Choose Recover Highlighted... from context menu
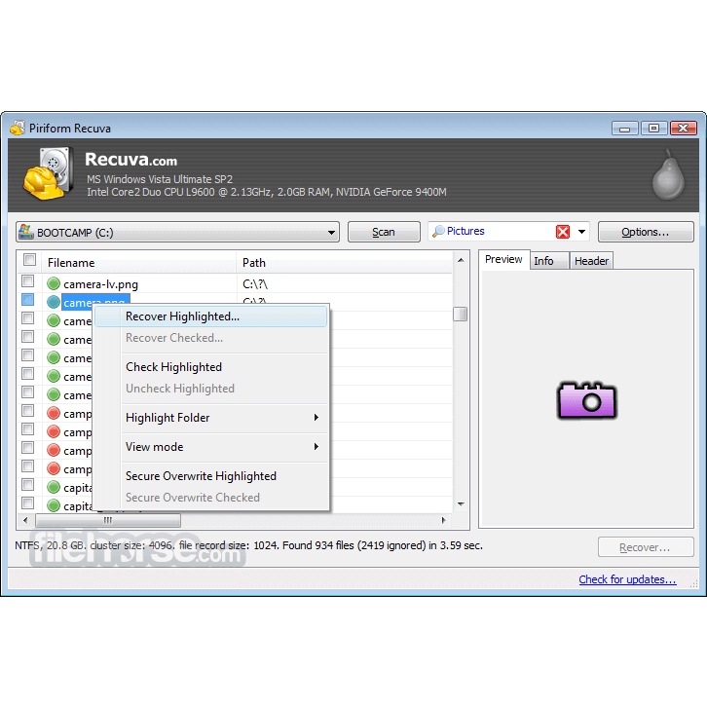This screenshot has height=707, width=707. coord(182,316)
